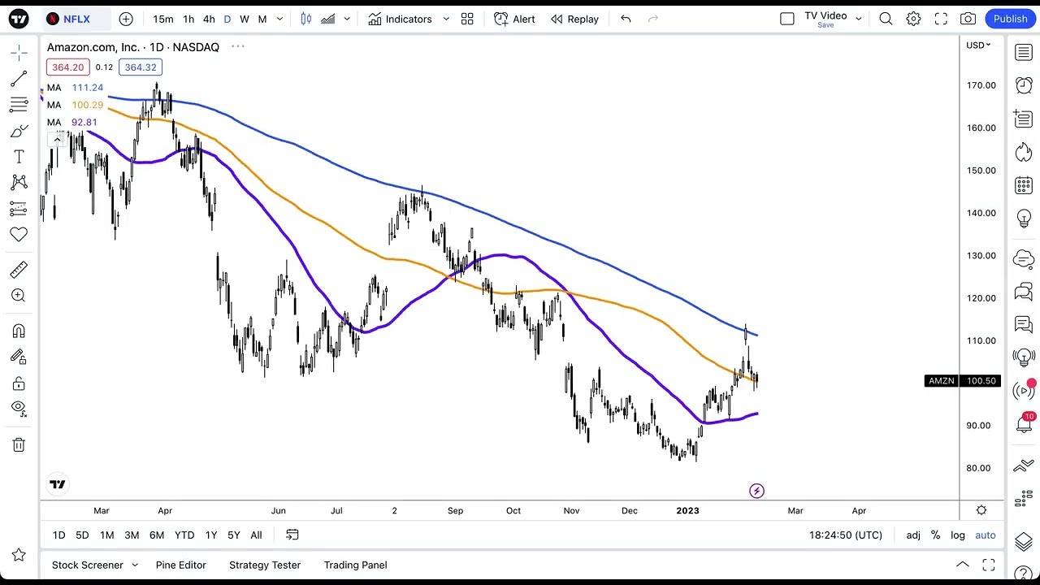Image resolution: width=1040 pixels, height=585 pixels.
Task: Open the alerts clock panel icon
Action: (x=1024, y=86)
